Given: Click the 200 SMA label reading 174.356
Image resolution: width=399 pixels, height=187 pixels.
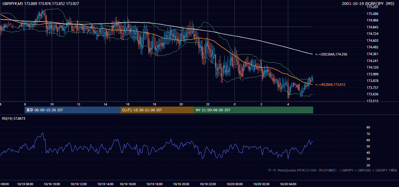Looking at the screenshot, I should (331, 54).
